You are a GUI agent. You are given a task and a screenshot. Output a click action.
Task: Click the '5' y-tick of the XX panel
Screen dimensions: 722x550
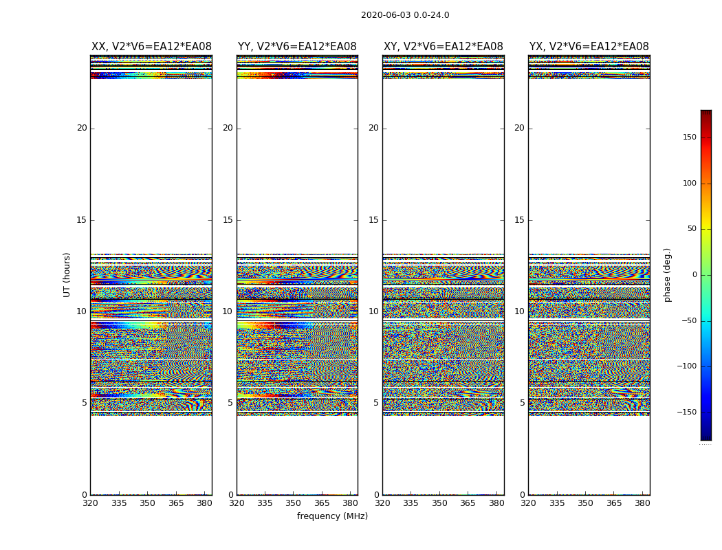(x=85, y=403)
